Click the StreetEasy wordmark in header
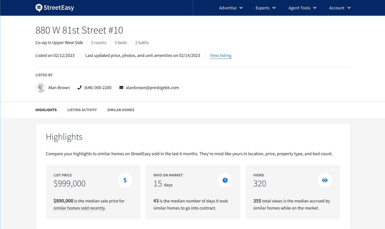This screenshot has width=385, height=229. 59,8
